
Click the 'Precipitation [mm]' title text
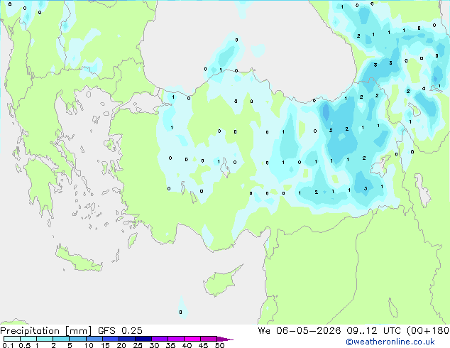[46, 331]
